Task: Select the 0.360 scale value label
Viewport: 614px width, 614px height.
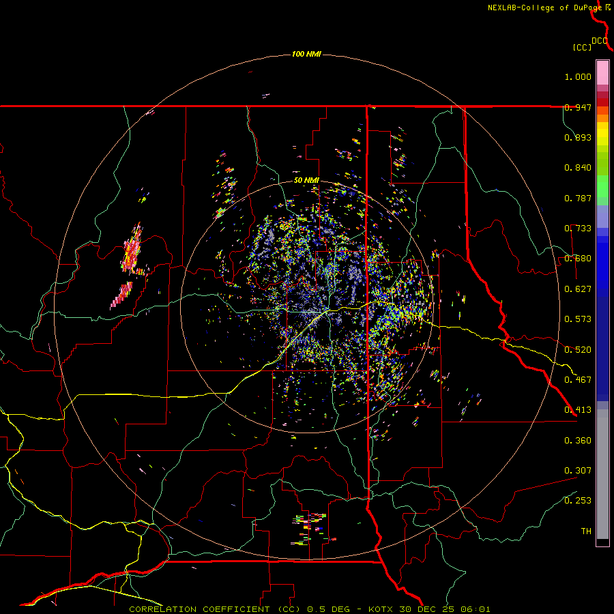Action: click(x=578, y=441)
